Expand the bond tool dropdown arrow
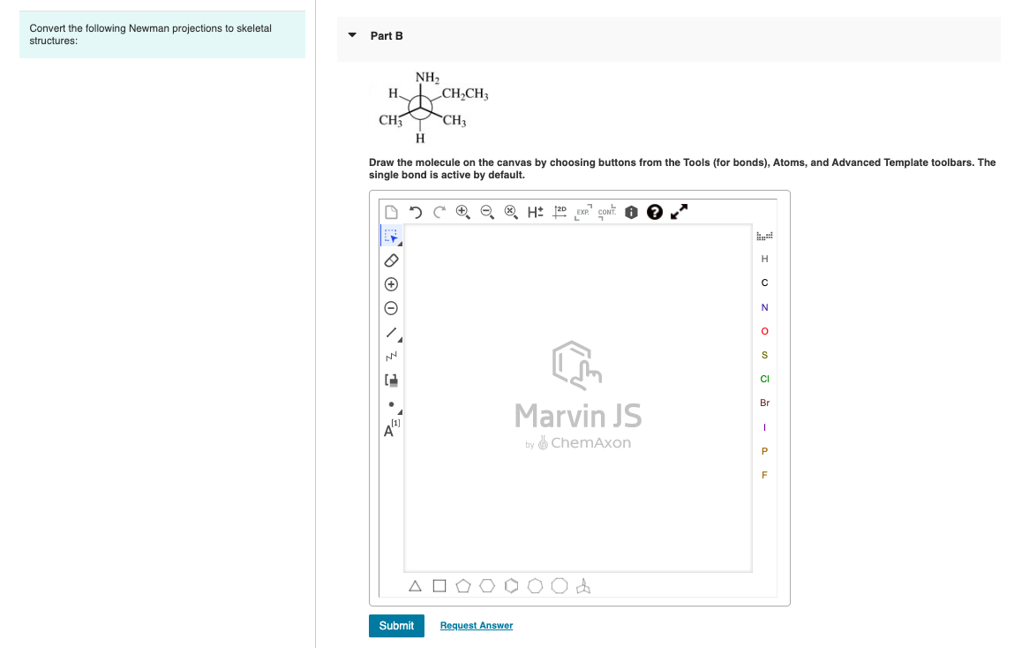1014x648 pixels. point(397,340)
